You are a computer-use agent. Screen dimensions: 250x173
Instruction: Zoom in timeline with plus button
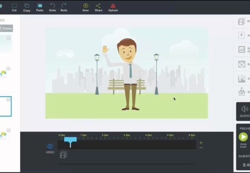point(201,143)
